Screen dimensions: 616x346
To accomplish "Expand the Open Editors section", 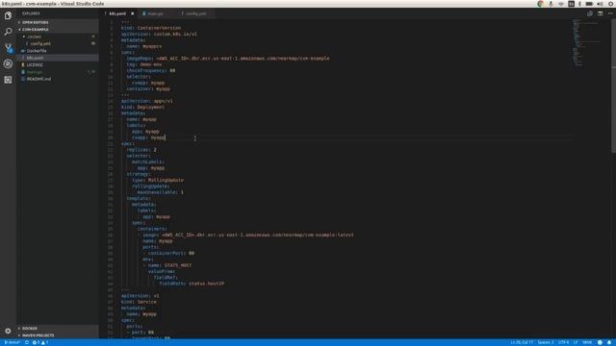I will click(58, 22).
